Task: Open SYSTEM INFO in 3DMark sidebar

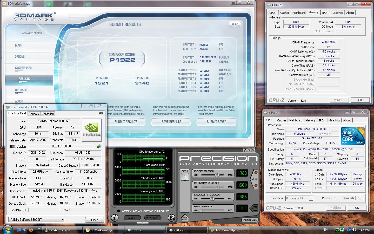Action: coord(23,68)
